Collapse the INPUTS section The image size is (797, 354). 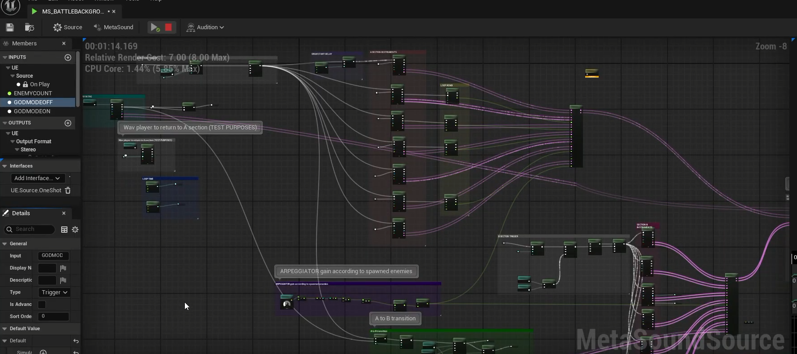coord(5,58)
